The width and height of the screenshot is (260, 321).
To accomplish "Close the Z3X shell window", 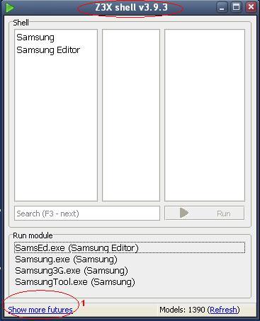I will [251, 8].
